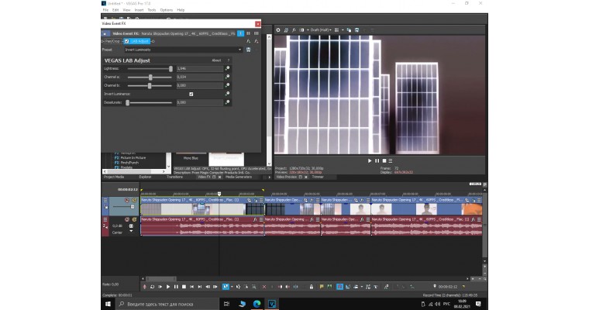
Task: Mute the audio track
Action: pyautogui.click(x=127, y=220)
